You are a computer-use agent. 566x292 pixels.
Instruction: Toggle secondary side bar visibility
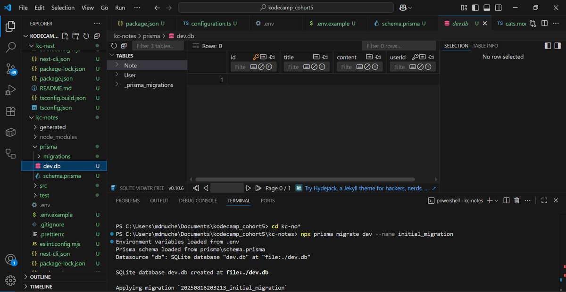coord(498,8)
